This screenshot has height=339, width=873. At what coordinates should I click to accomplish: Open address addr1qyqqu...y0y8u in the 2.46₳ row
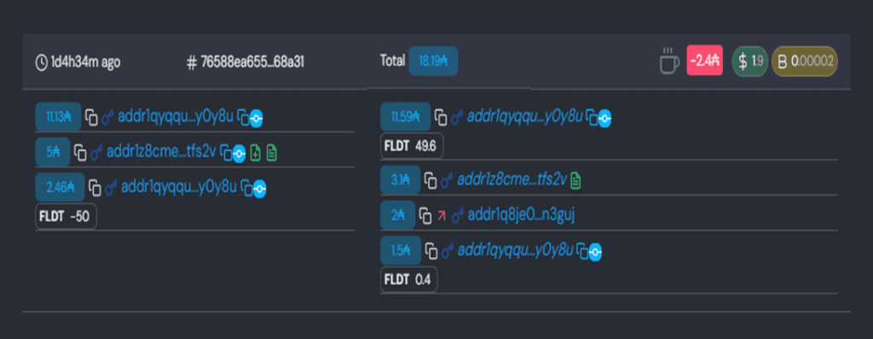179,187
